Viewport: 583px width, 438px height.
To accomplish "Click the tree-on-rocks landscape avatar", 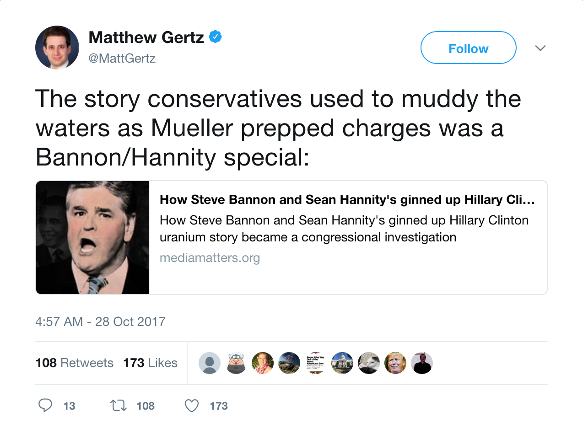I will [x=289, y=363].
